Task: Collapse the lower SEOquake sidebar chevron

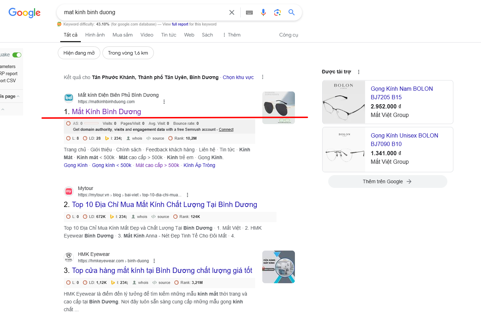Action: [x=3, y=109]
